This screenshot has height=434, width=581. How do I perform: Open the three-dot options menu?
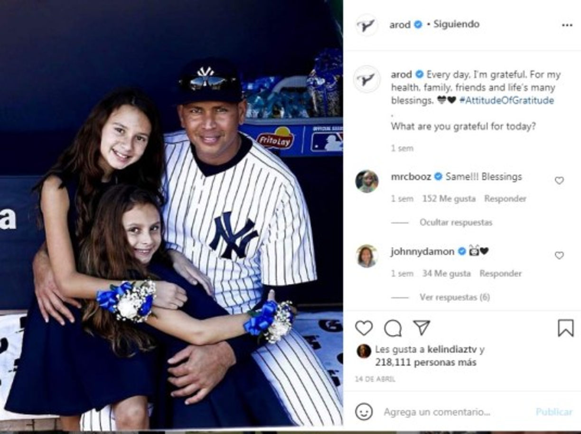pos(567,25)
